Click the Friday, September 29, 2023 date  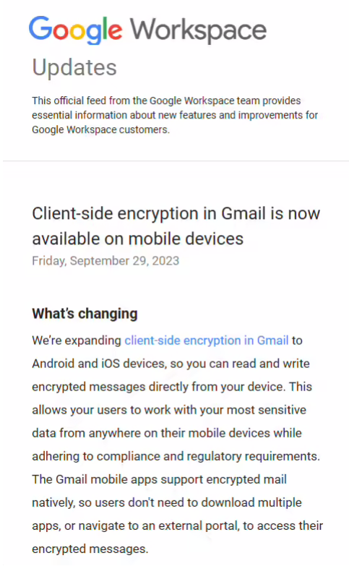point(105,261)
